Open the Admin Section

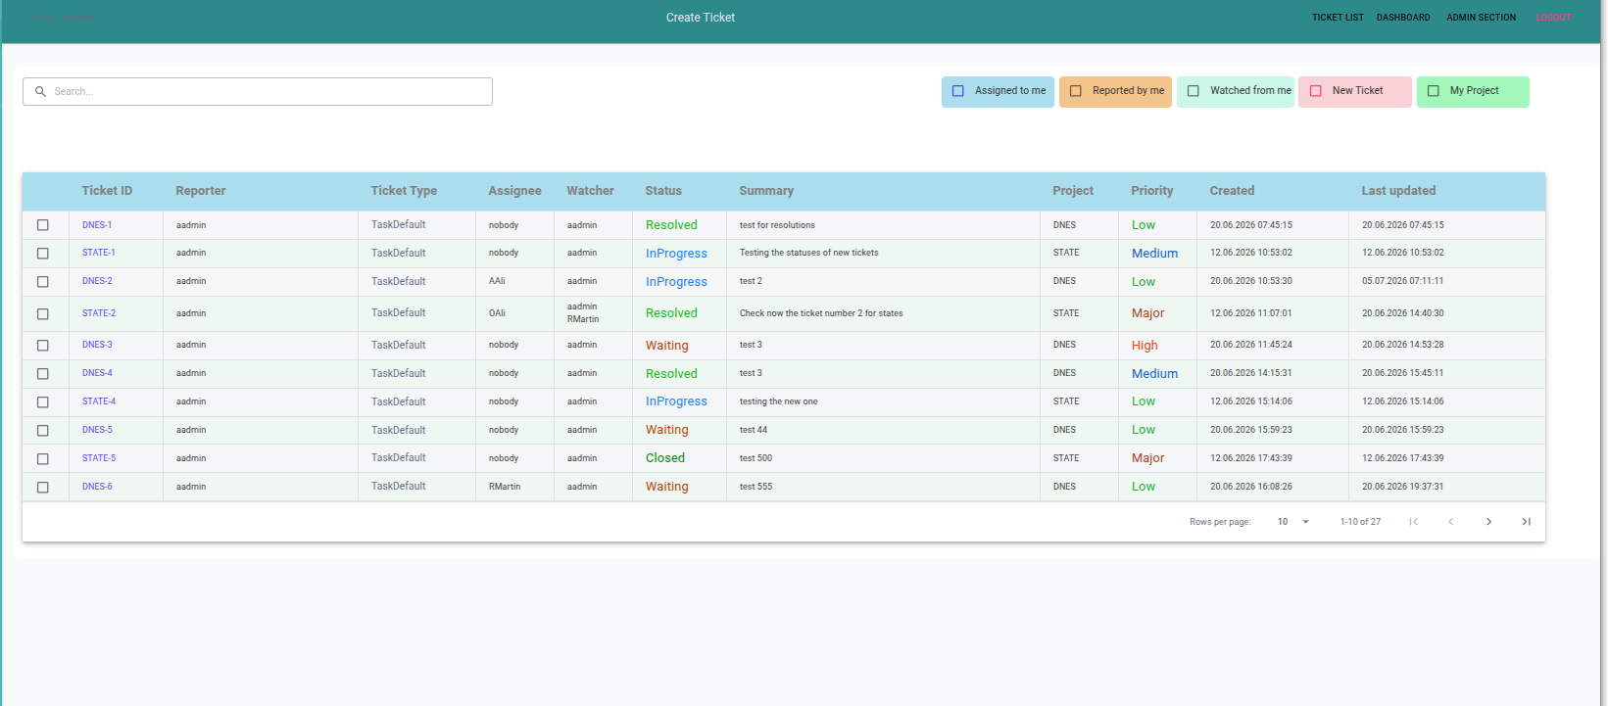[1481, 18]
